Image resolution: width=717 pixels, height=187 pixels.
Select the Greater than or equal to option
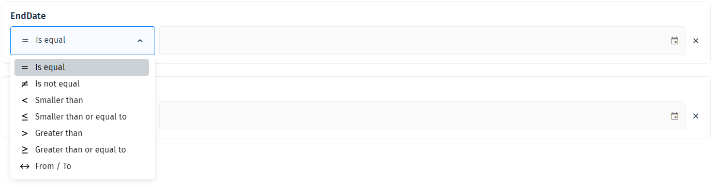click(82, 149)
